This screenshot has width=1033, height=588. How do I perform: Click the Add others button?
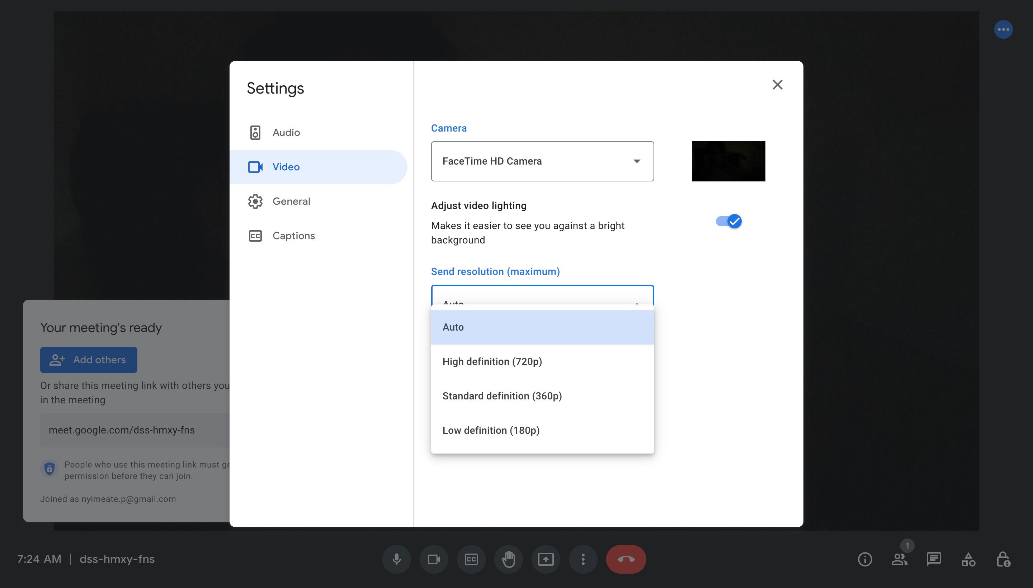[89, 359]
